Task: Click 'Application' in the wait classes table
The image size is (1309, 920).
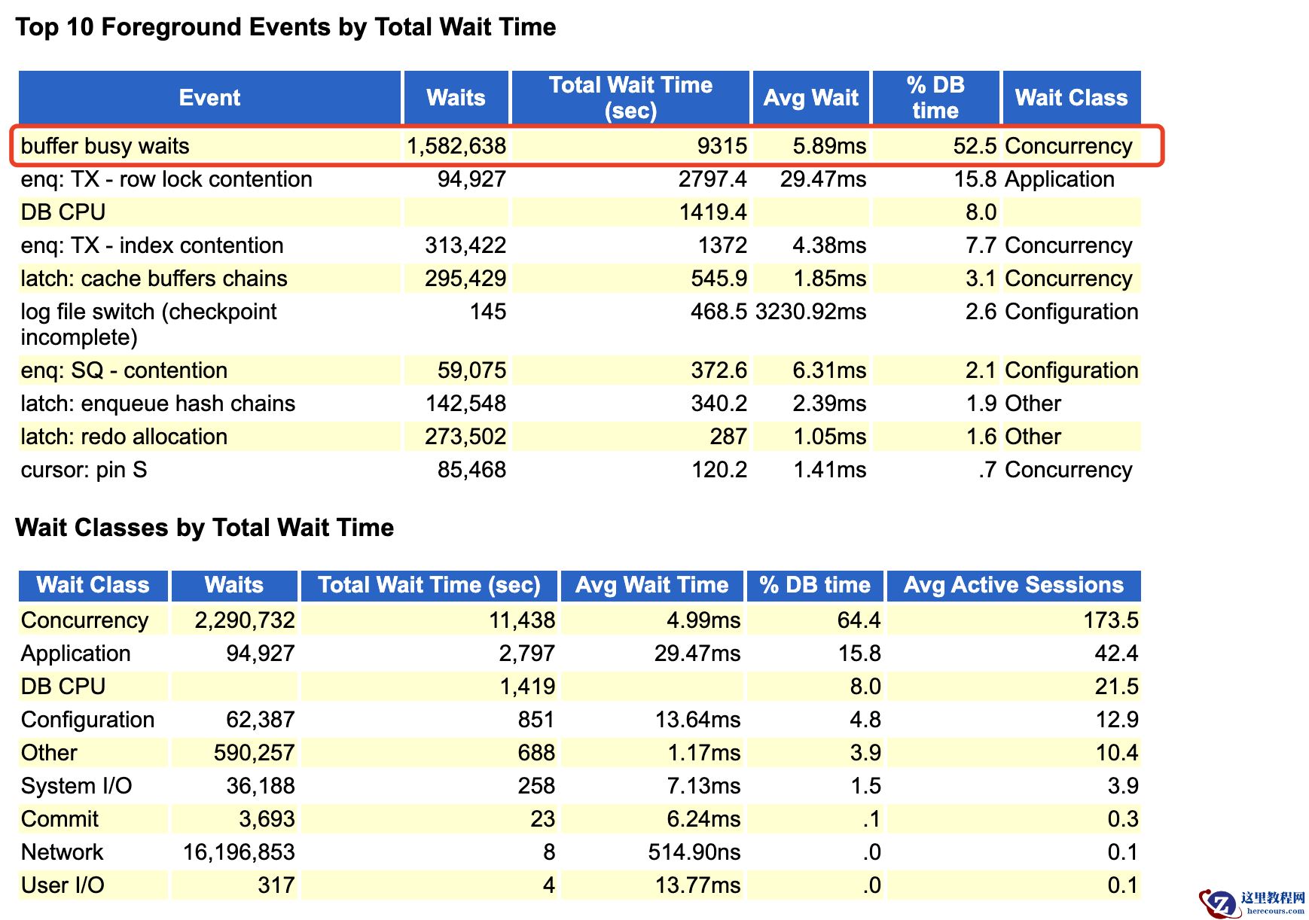Action: click(75, 653)
